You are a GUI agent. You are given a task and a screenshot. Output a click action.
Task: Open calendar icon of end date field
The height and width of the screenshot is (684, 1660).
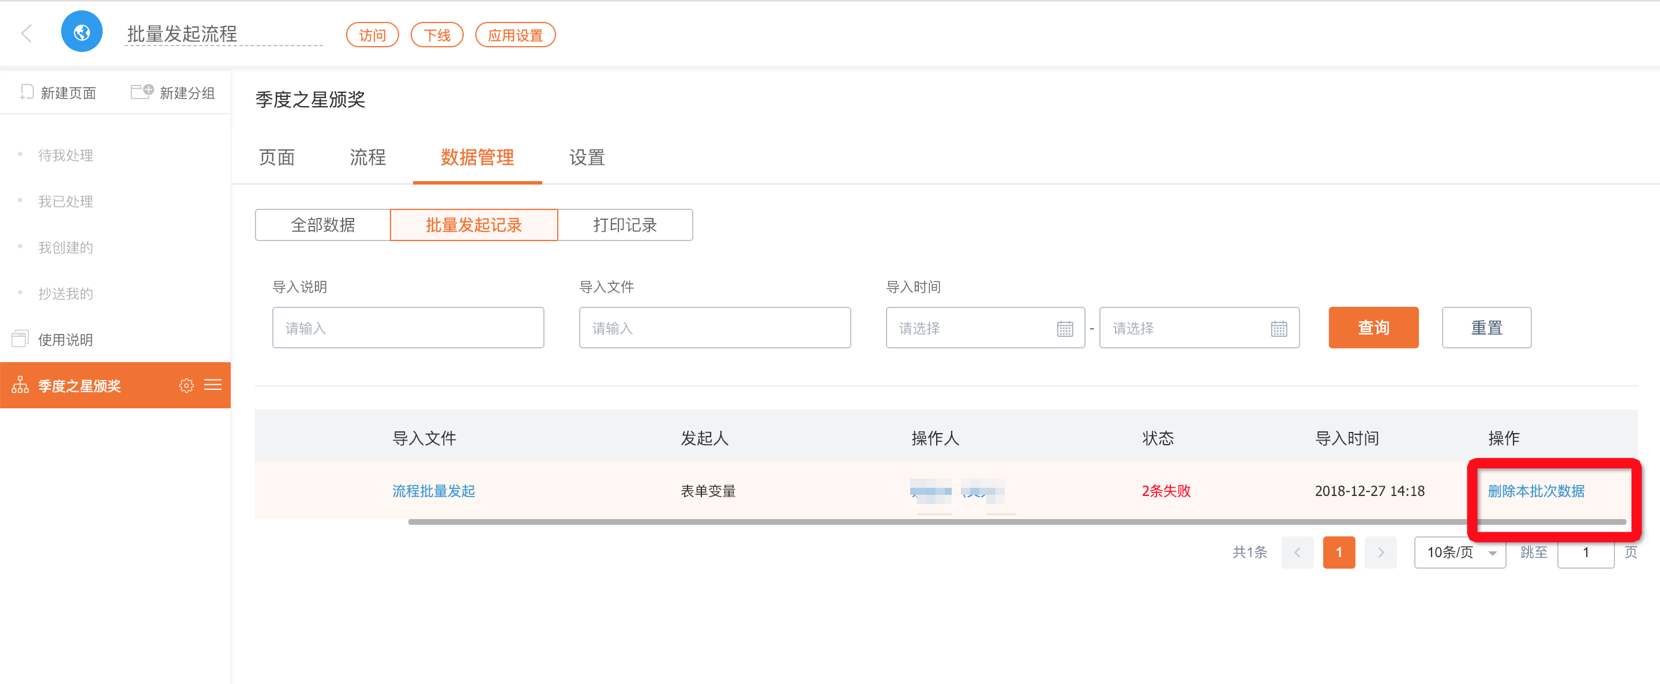(1279, 329)
